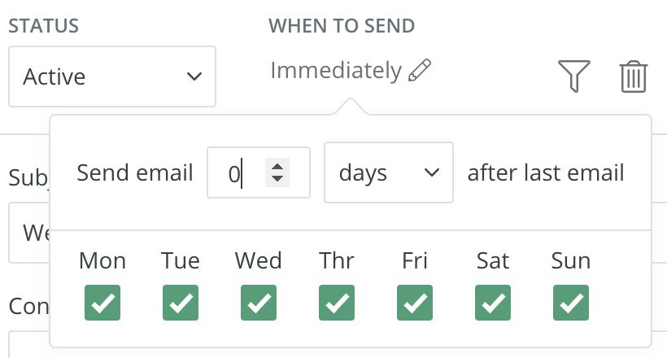Open the filter funnel icon

[573, 76]
